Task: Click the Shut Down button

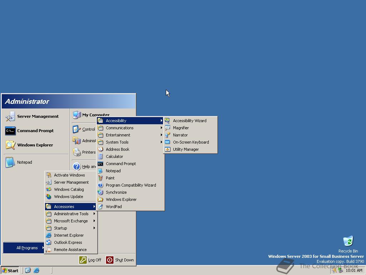Action: [x=120, y=260]
